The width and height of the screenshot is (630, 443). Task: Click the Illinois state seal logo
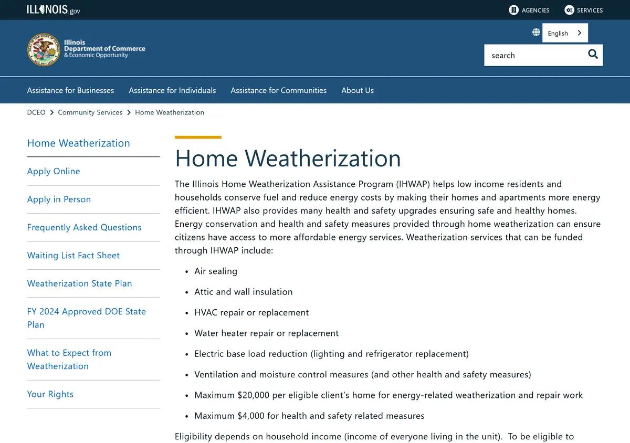[44, 50]
